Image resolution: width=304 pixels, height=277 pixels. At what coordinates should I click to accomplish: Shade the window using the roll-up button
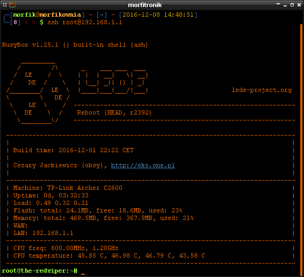[278, 4]
